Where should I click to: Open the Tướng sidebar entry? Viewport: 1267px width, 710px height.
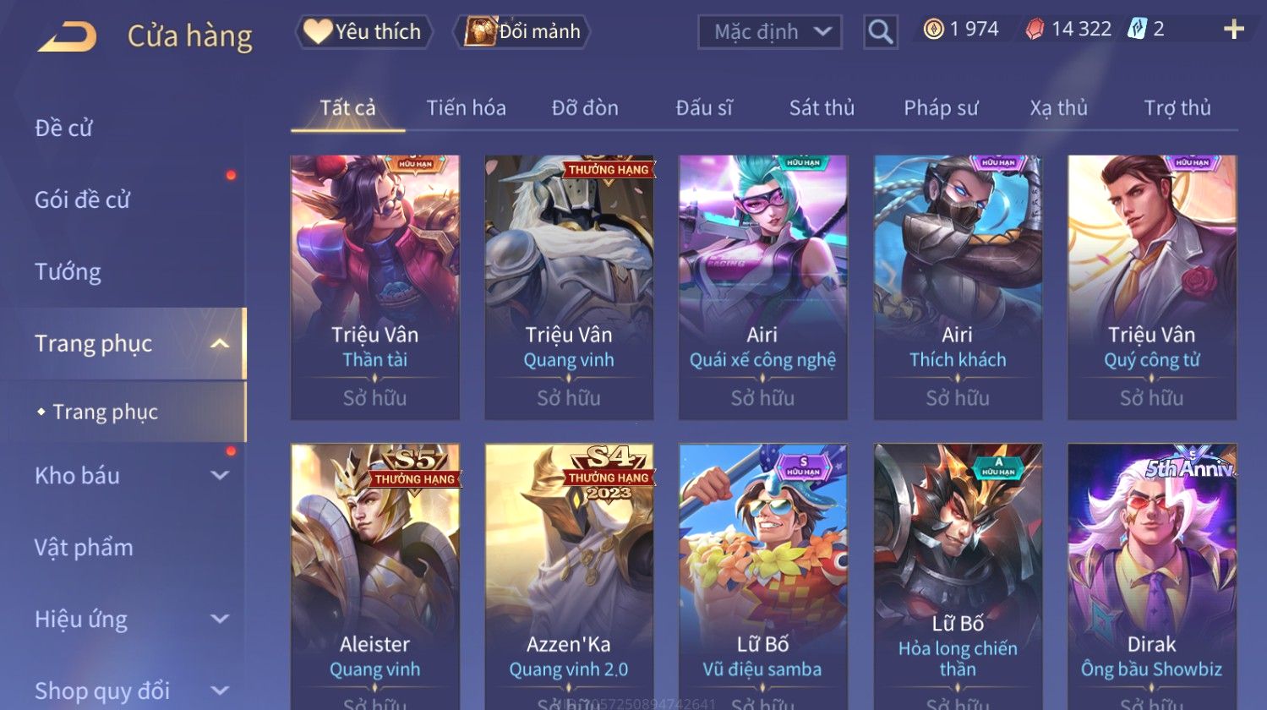[x=68, y=272]
